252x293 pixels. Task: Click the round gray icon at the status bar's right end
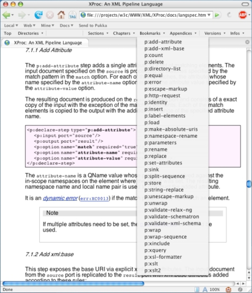click(x=240, y=290)
